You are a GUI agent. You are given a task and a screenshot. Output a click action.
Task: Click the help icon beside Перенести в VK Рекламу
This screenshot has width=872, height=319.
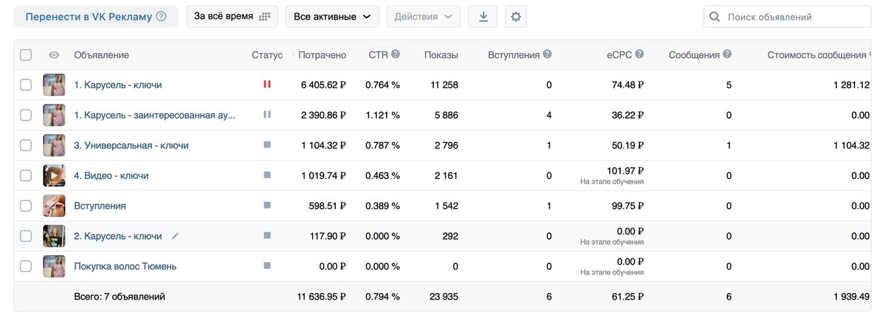[x=161, y=17]
